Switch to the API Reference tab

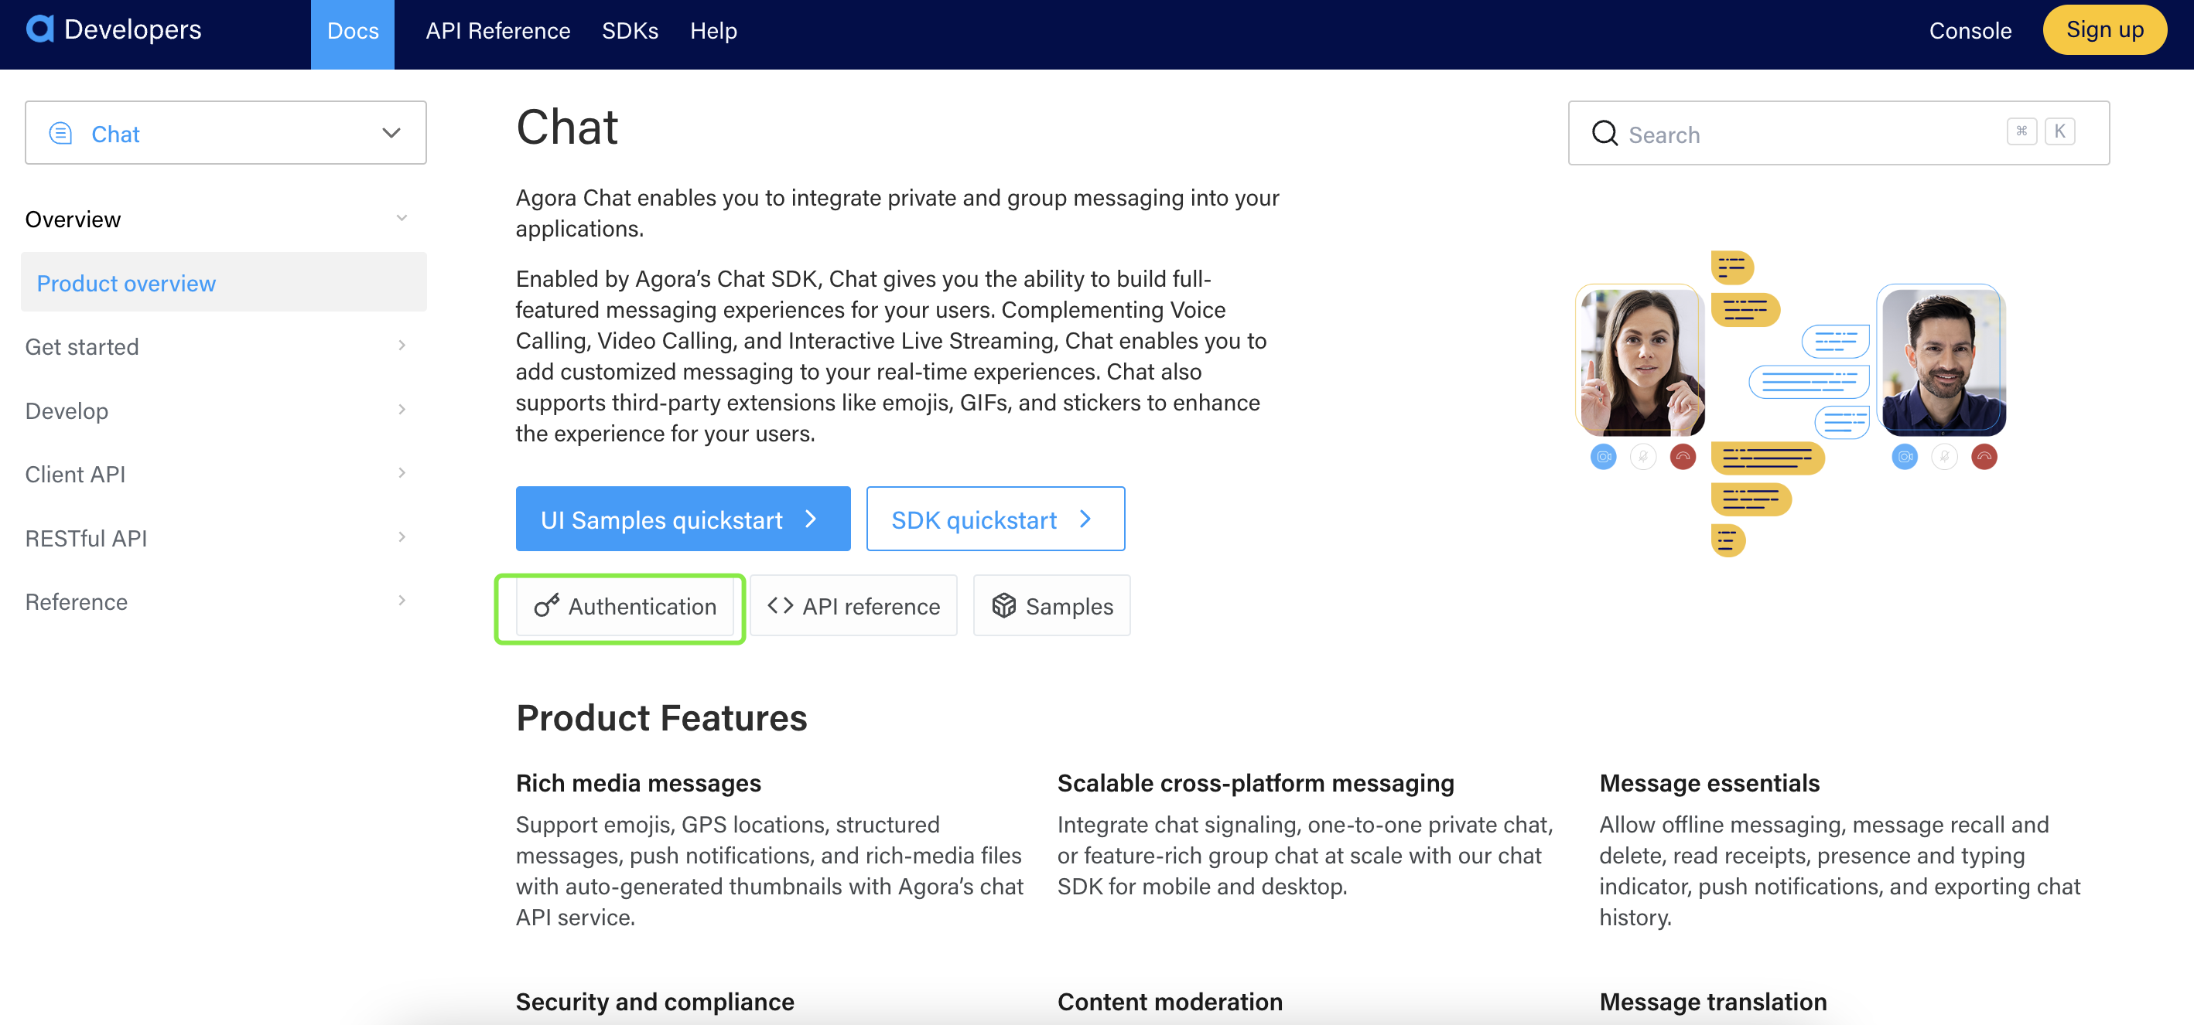tap(497, 31)
